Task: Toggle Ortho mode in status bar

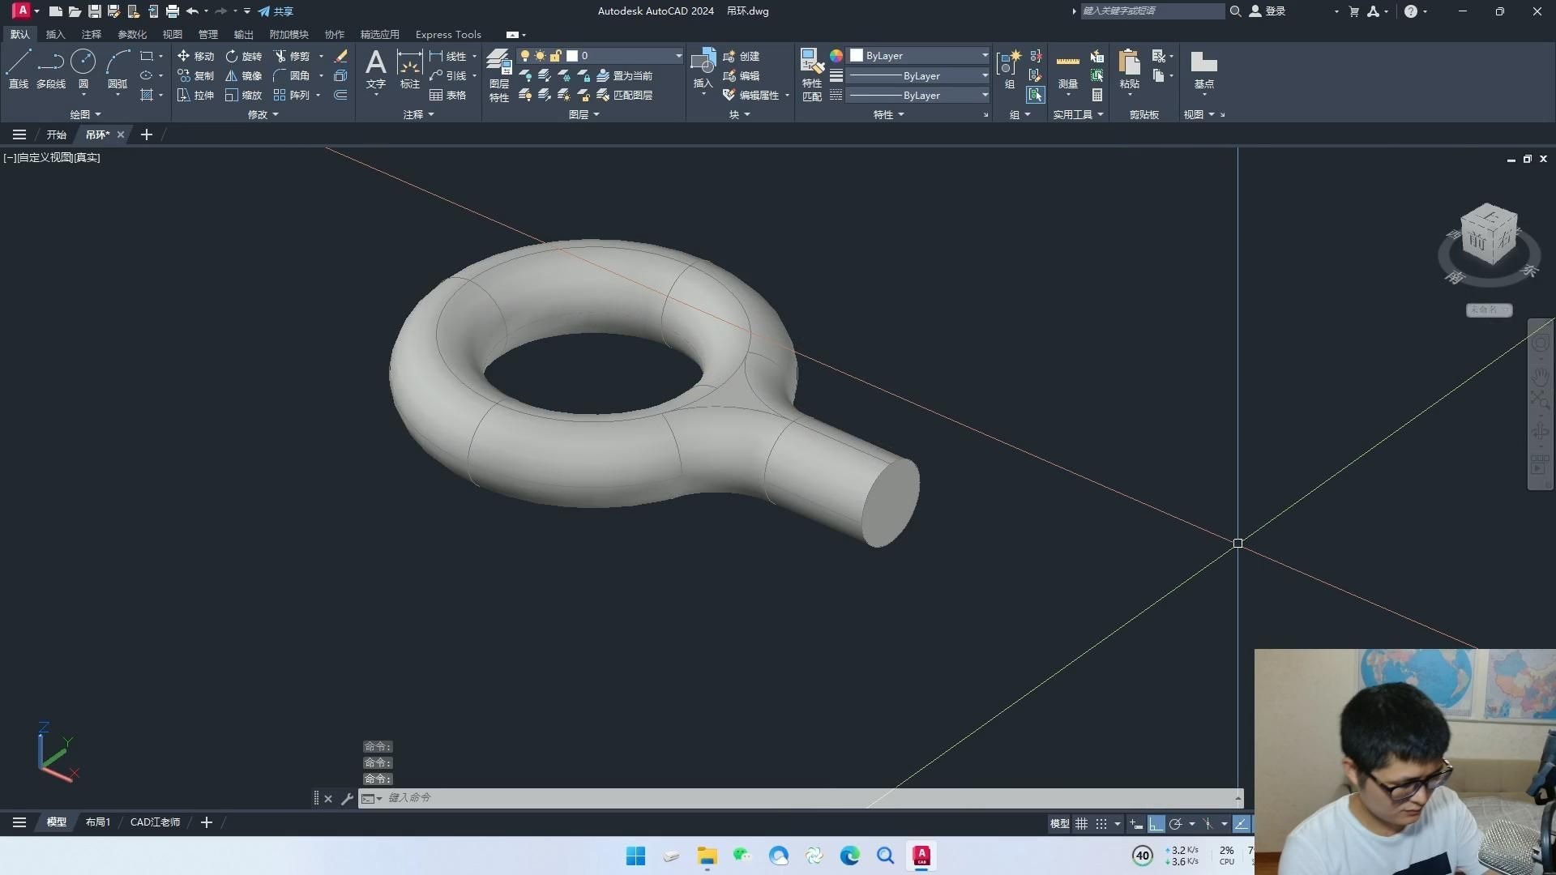Action: [1156, 824]
